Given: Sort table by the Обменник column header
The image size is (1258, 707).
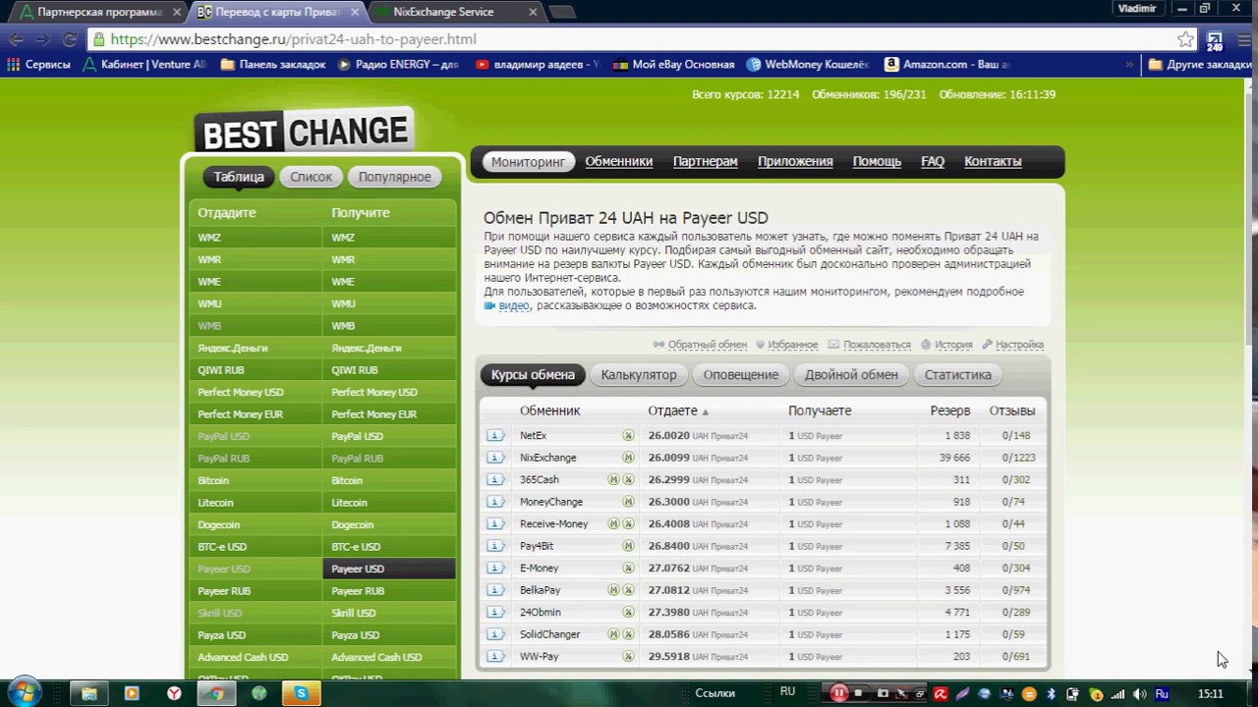Looking at the screenshot, I should tap(549, 410).
